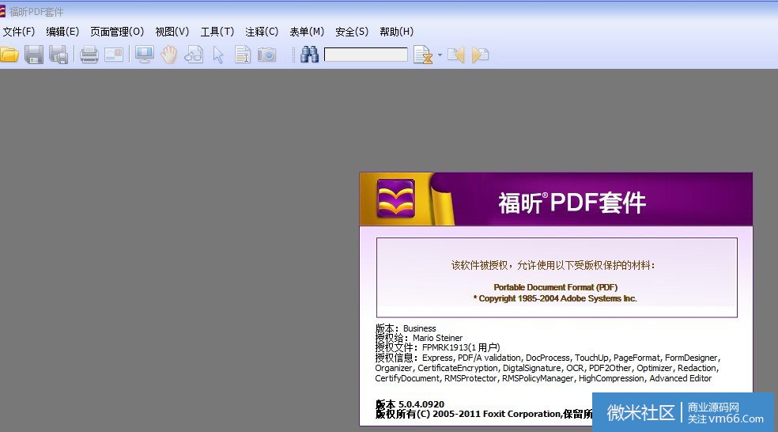Open the 工具(T) menu
The image size is (778, 432).
click(x=217, y=32)
